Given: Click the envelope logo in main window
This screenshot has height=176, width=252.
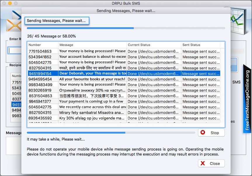Looking at the screenshot, I should click(14, 22).
